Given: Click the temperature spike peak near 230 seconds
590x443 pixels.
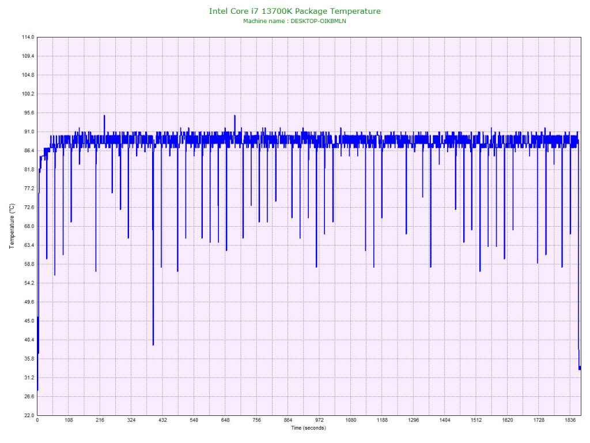Looking at the screenshot, I should click(x=104, y=116).
